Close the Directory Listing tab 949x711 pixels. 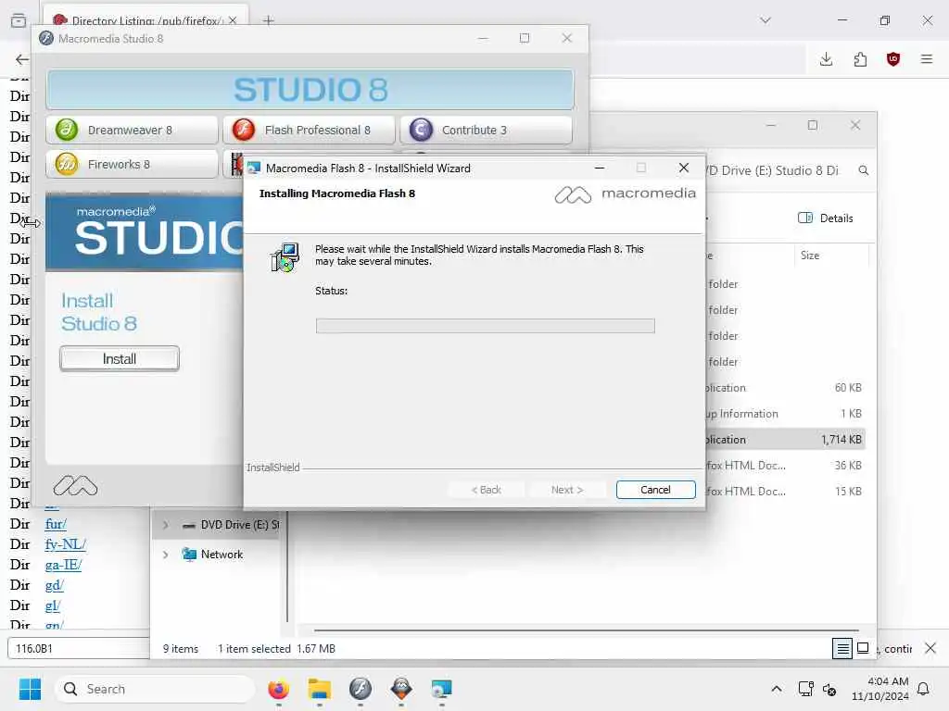233,20
